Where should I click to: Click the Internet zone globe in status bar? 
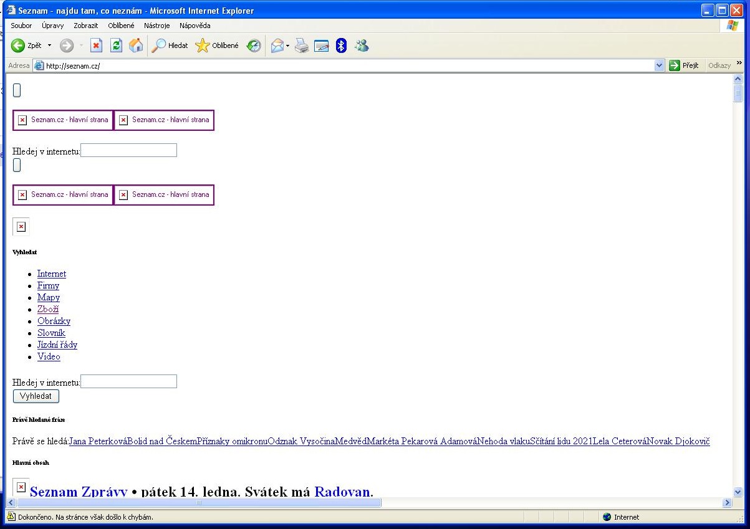[607, 517]
